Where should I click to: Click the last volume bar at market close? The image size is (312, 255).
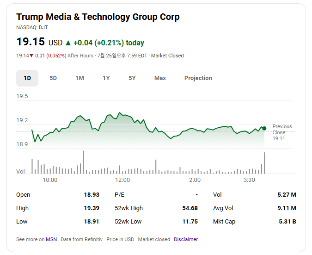pyautogui.click(x=264, y=163)
